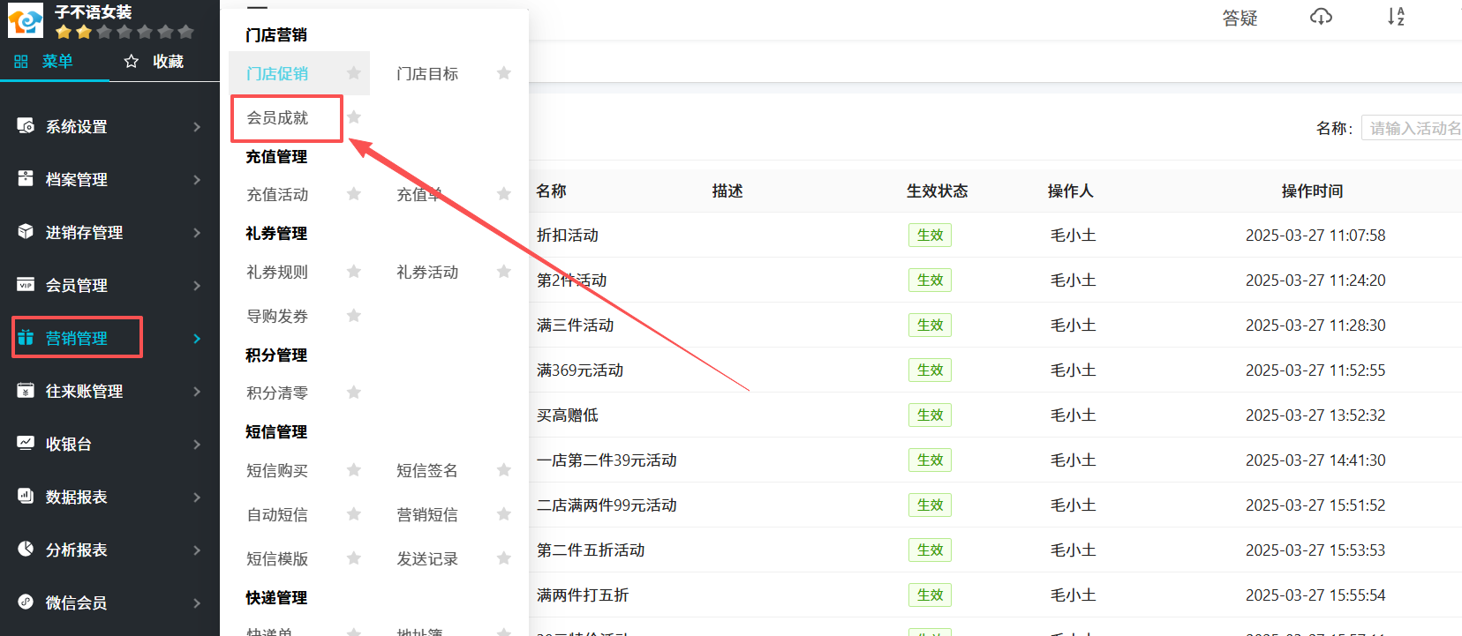The width and height of the screenshot is (1462, 636).
Task: Click the 会员管理 VIP icon
Action: point(26,285)
